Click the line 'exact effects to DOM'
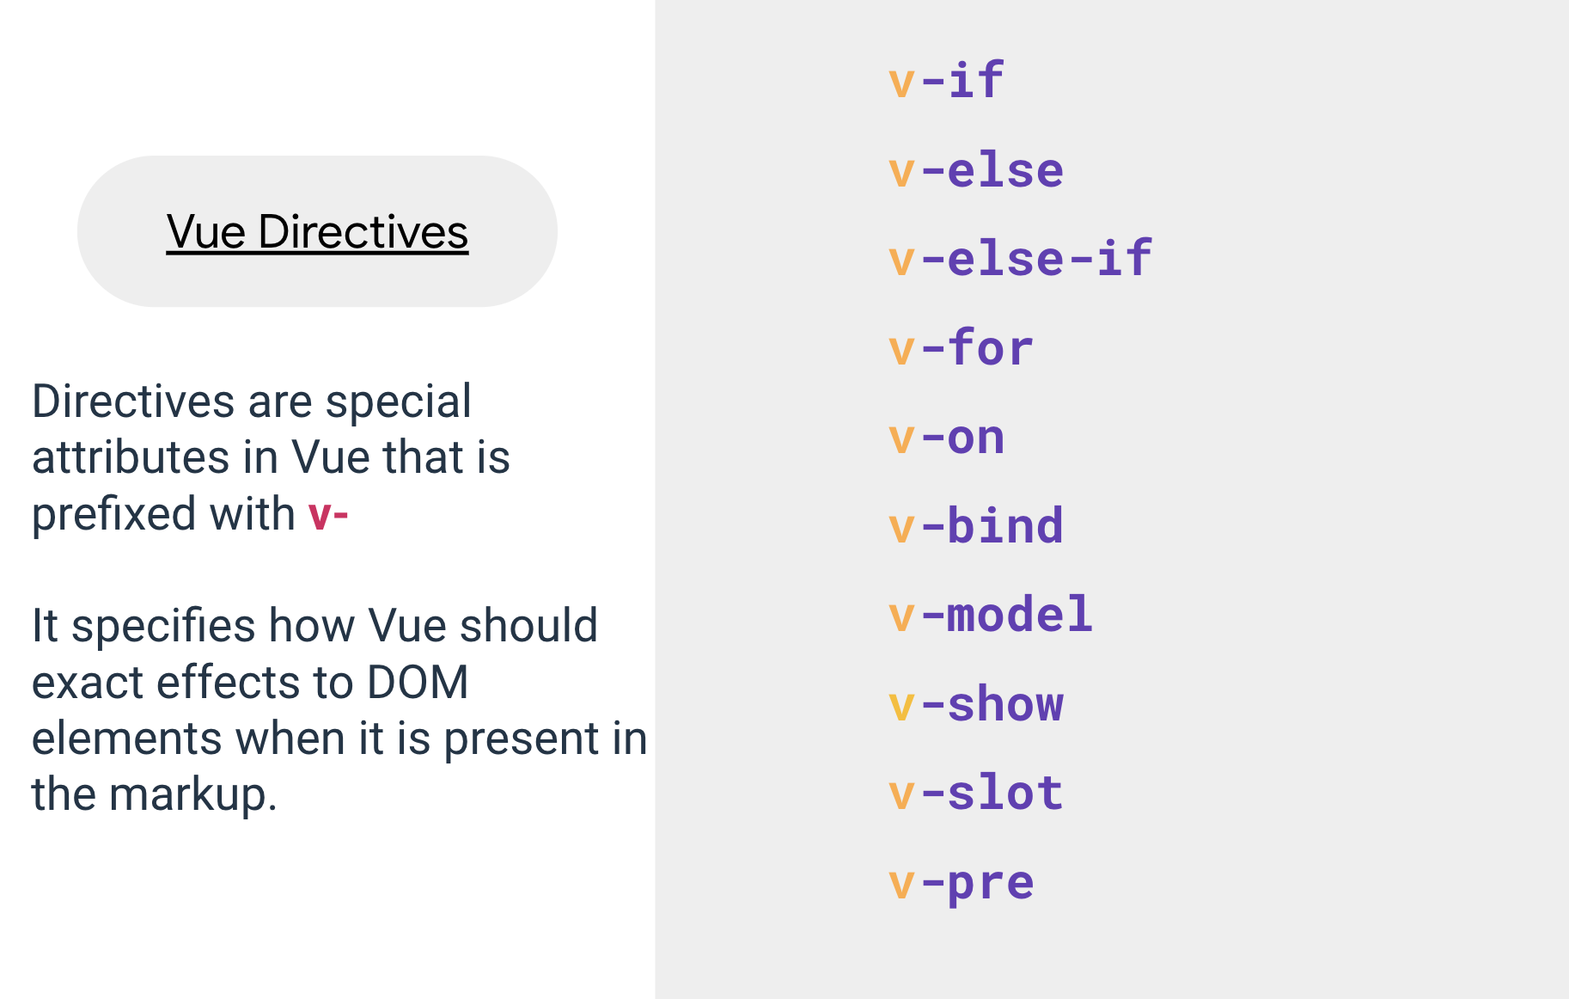 (x=250, y=683)
